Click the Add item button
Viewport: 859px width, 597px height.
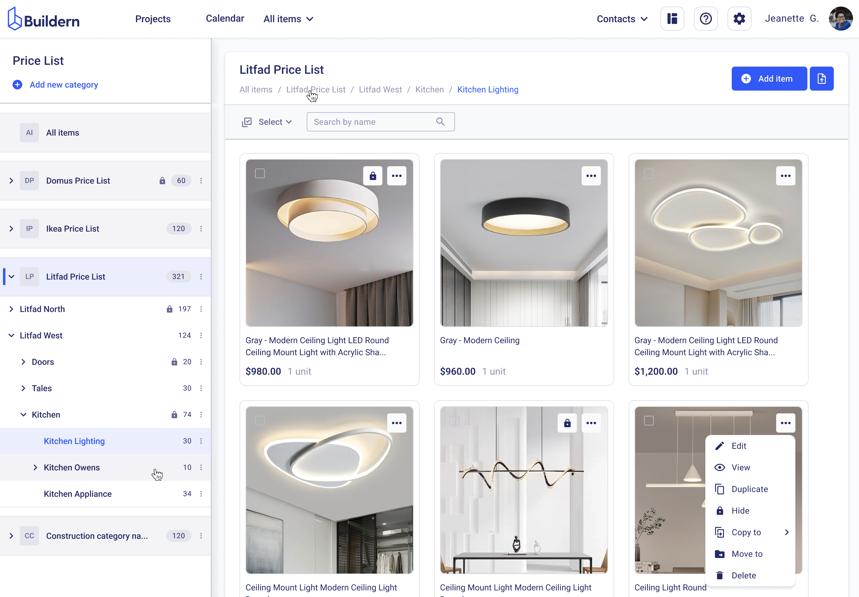point(769,79)
